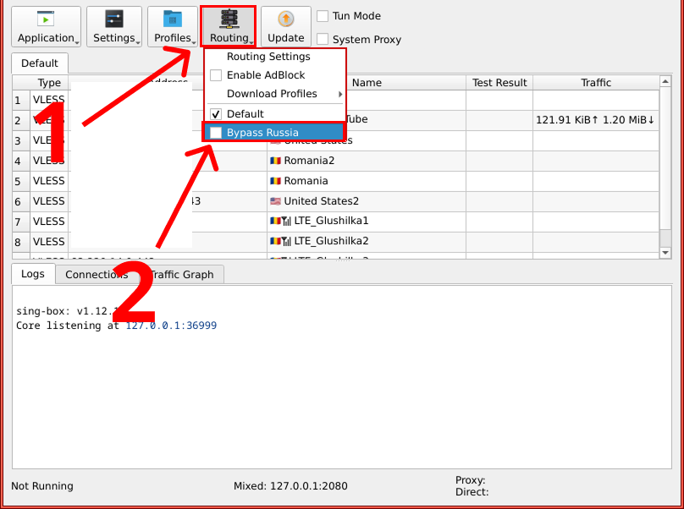
Task: Toggle the System Proxy checkbox
Action: [x=323, y=39]
